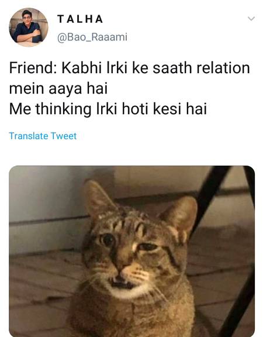
Task: Open the attached cat photo
Action: coord(131,251)
